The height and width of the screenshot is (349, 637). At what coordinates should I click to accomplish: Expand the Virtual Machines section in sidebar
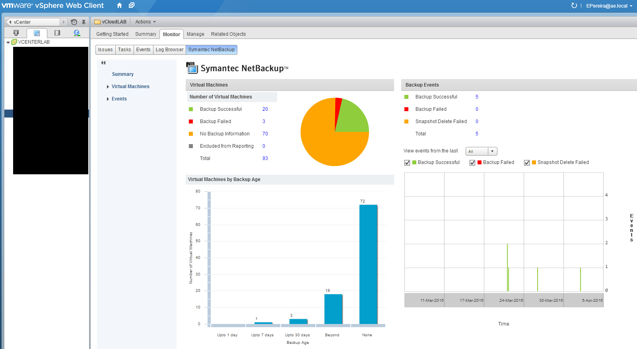coord(108,87)
